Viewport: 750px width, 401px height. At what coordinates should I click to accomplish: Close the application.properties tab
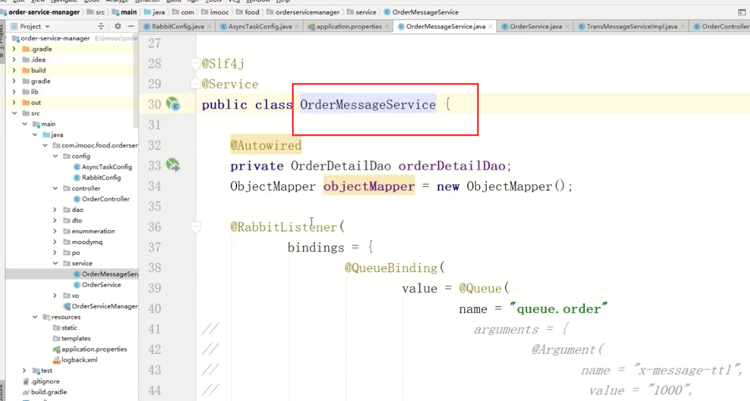tap(387, 26)
